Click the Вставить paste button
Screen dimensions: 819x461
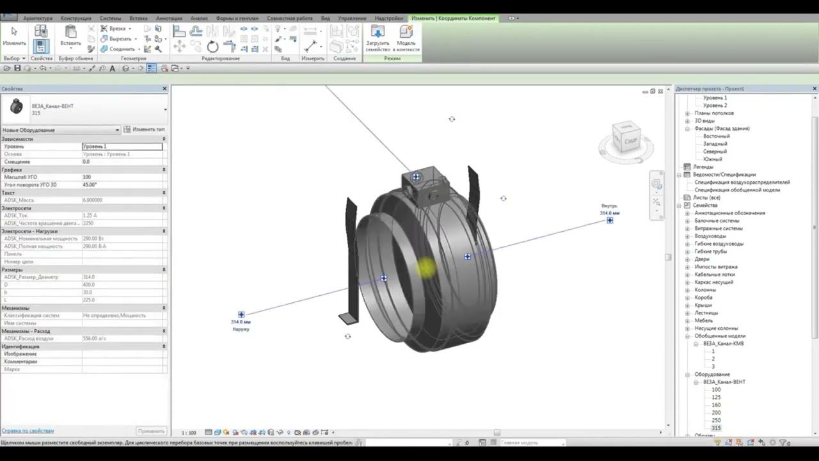click(70, 36)
